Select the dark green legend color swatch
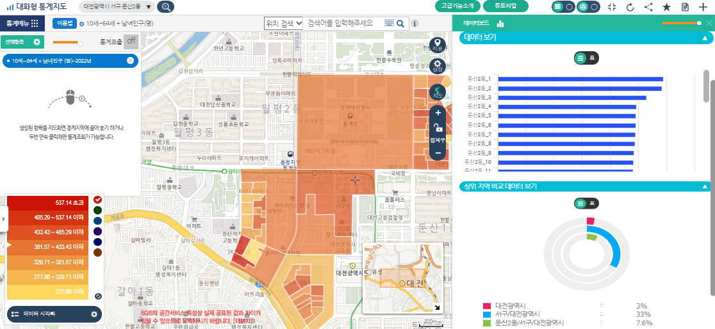This screenshot has width=715, height=329. click(x=97, y=210)
